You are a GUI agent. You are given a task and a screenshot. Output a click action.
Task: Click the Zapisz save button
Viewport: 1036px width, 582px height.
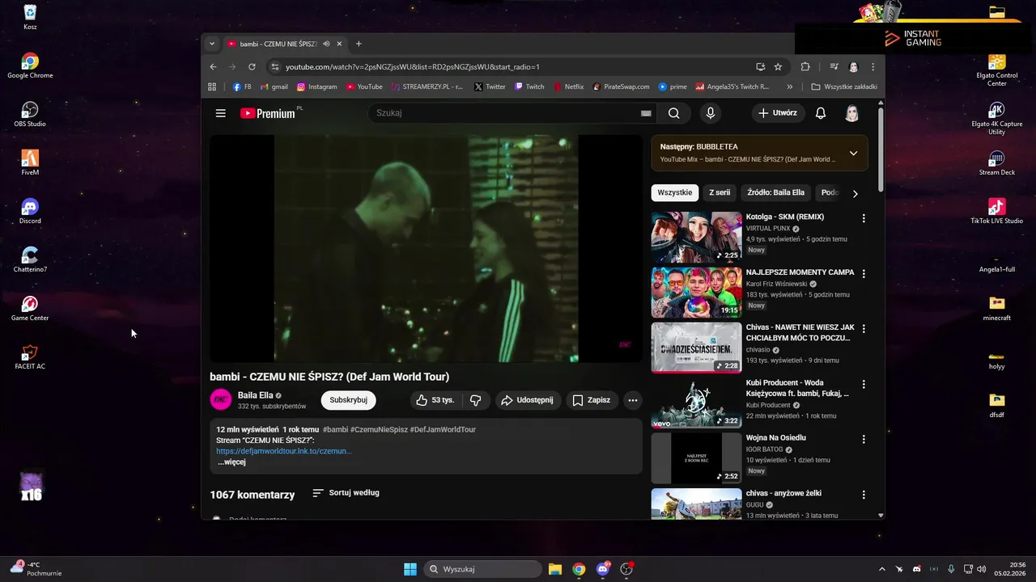[591, 400]
